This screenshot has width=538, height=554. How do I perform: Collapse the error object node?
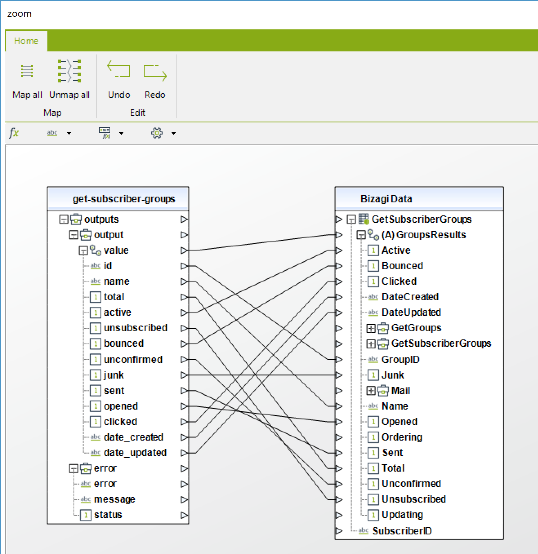tap(74, 468)
